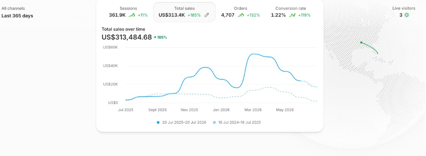Click the green up arrow beside 185%
This screenshot has height=156, width=426.
(x=155, y=38)
